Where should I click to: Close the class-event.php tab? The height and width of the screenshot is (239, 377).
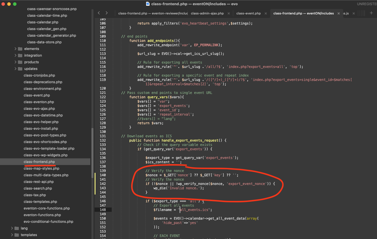coord(266,13)
